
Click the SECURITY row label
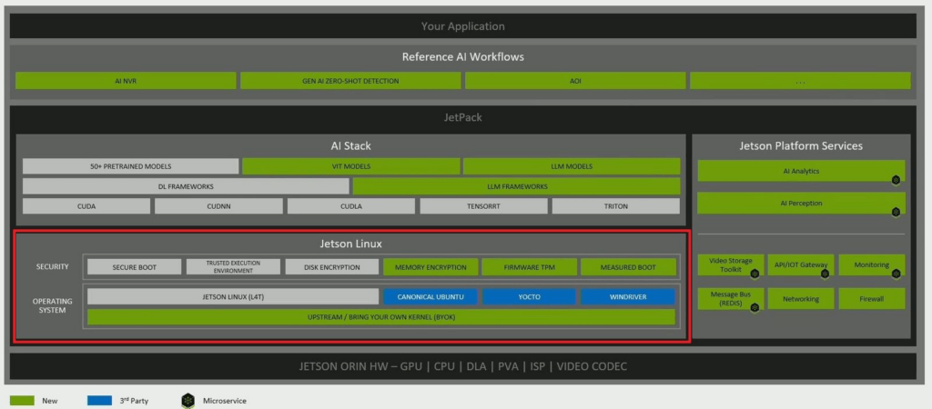coord(51,266)
